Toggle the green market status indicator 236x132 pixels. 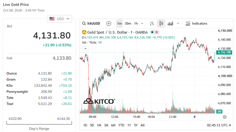(x=152, y=32)
